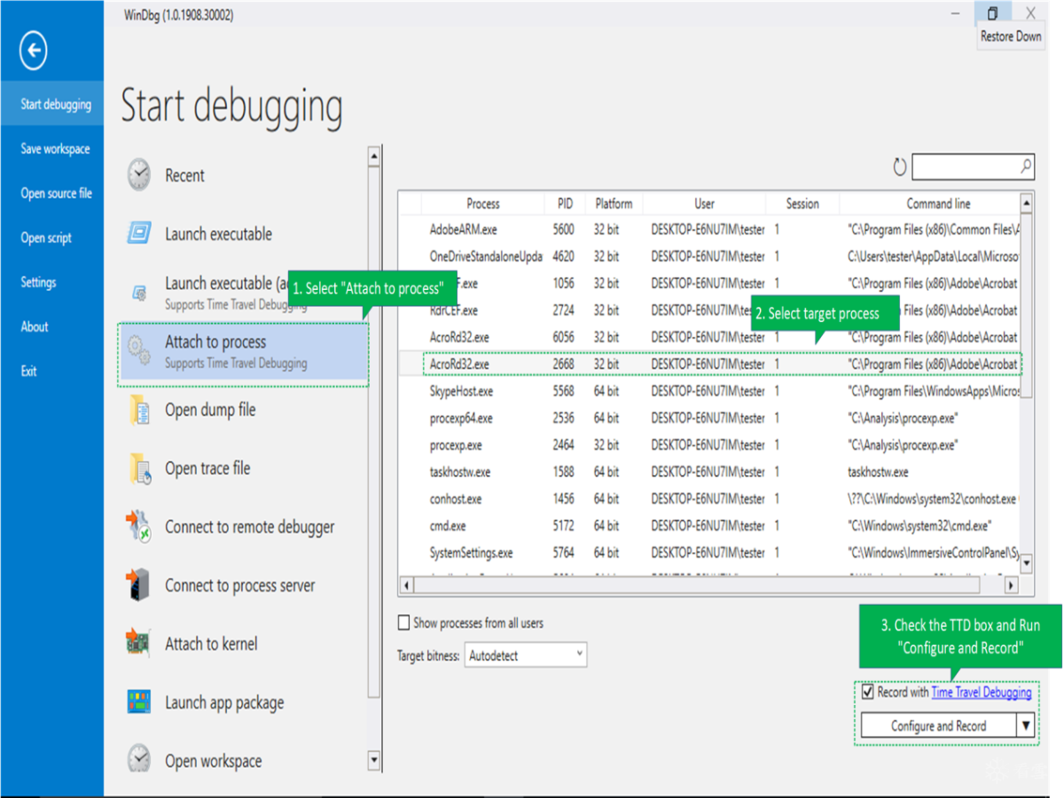Choose the Launch app package option

(x=243, y=702)
